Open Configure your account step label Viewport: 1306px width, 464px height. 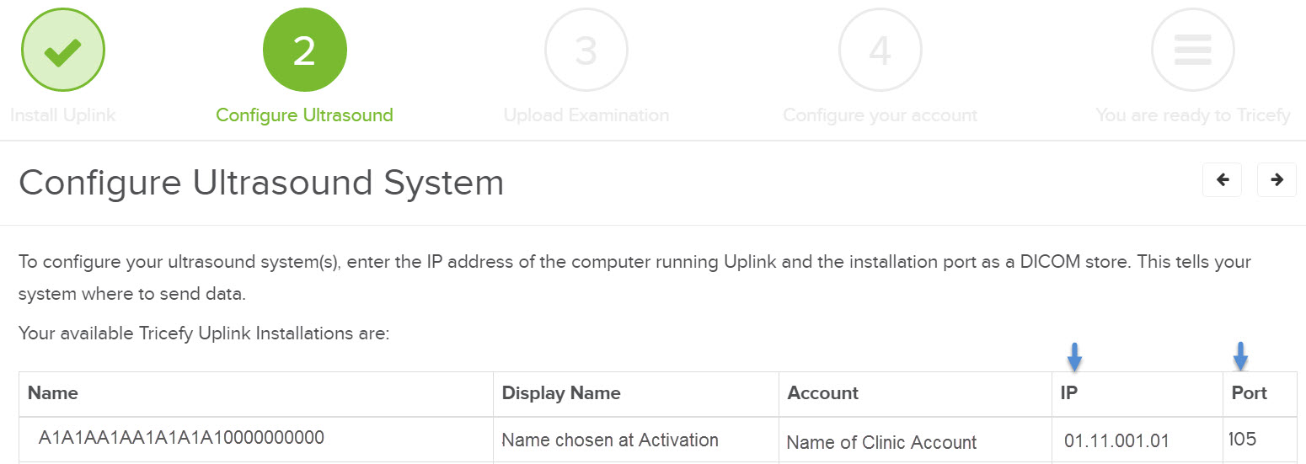[x=880, y=115]
